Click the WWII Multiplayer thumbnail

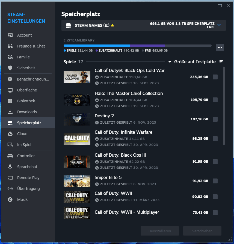click(x=77, y=213)
